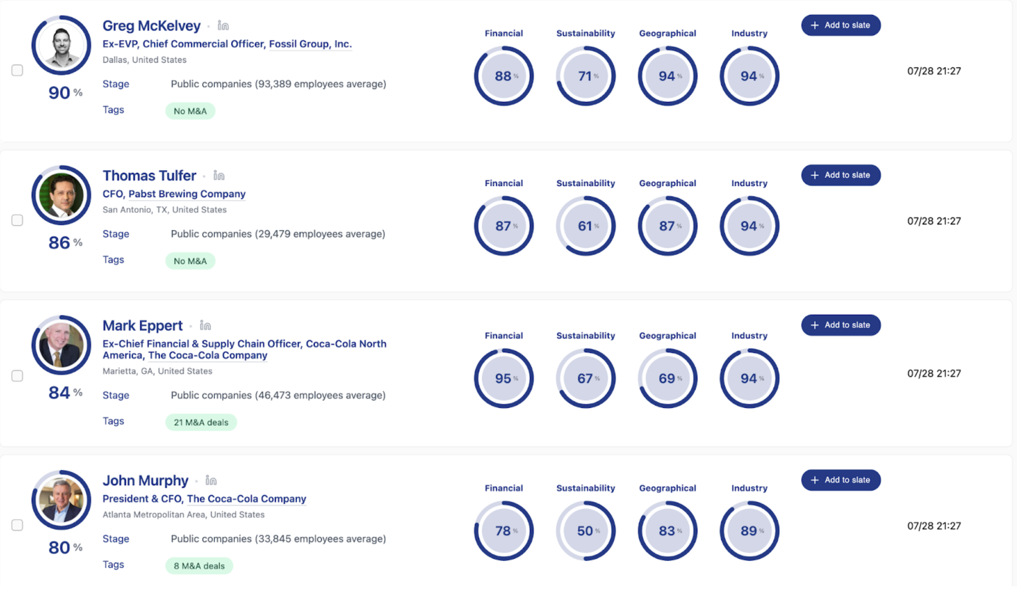The height and width of the screenshot is (592, 1017).
Task: Open Greg McKelvey's LinkedIn icon
Action: point(223,26)
